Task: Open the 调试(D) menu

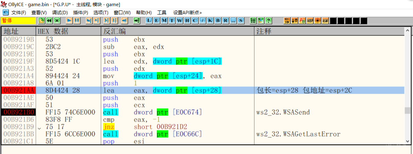Action: point(60,13)
